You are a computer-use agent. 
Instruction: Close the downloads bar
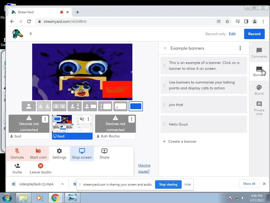click(264, 184)
